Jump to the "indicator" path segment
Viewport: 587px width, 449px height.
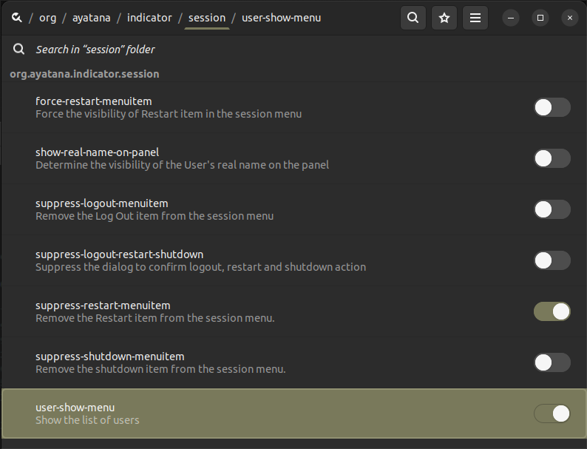(149, 17)
